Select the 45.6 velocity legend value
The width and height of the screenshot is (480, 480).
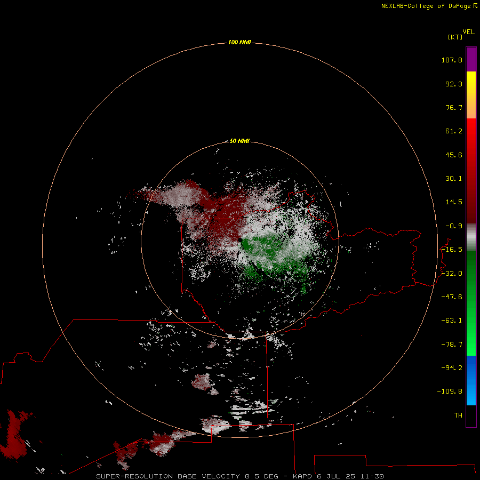454,155
